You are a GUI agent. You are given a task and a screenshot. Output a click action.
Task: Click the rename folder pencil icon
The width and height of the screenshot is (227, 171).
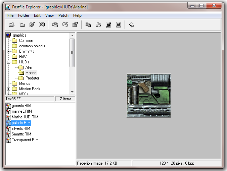point(32,25)
